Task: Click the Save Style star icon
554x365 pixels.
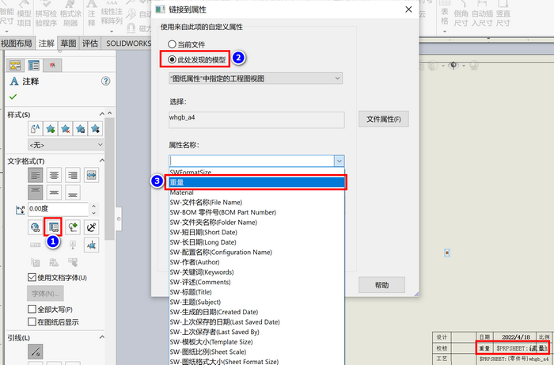Action: (80, 128)
